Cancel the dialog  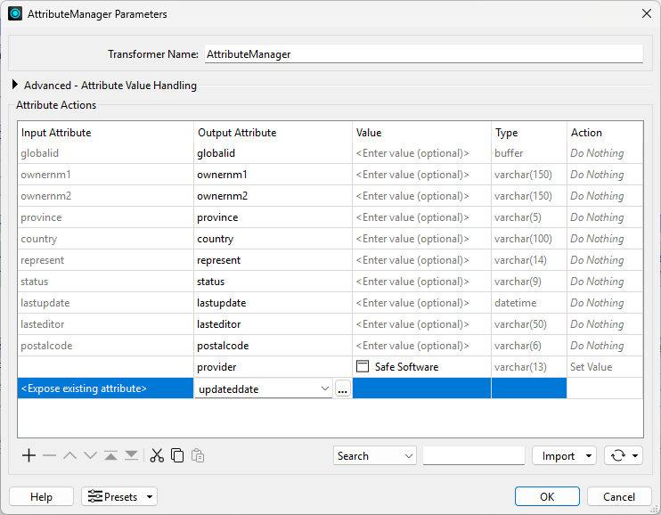(x=619, y=496)
